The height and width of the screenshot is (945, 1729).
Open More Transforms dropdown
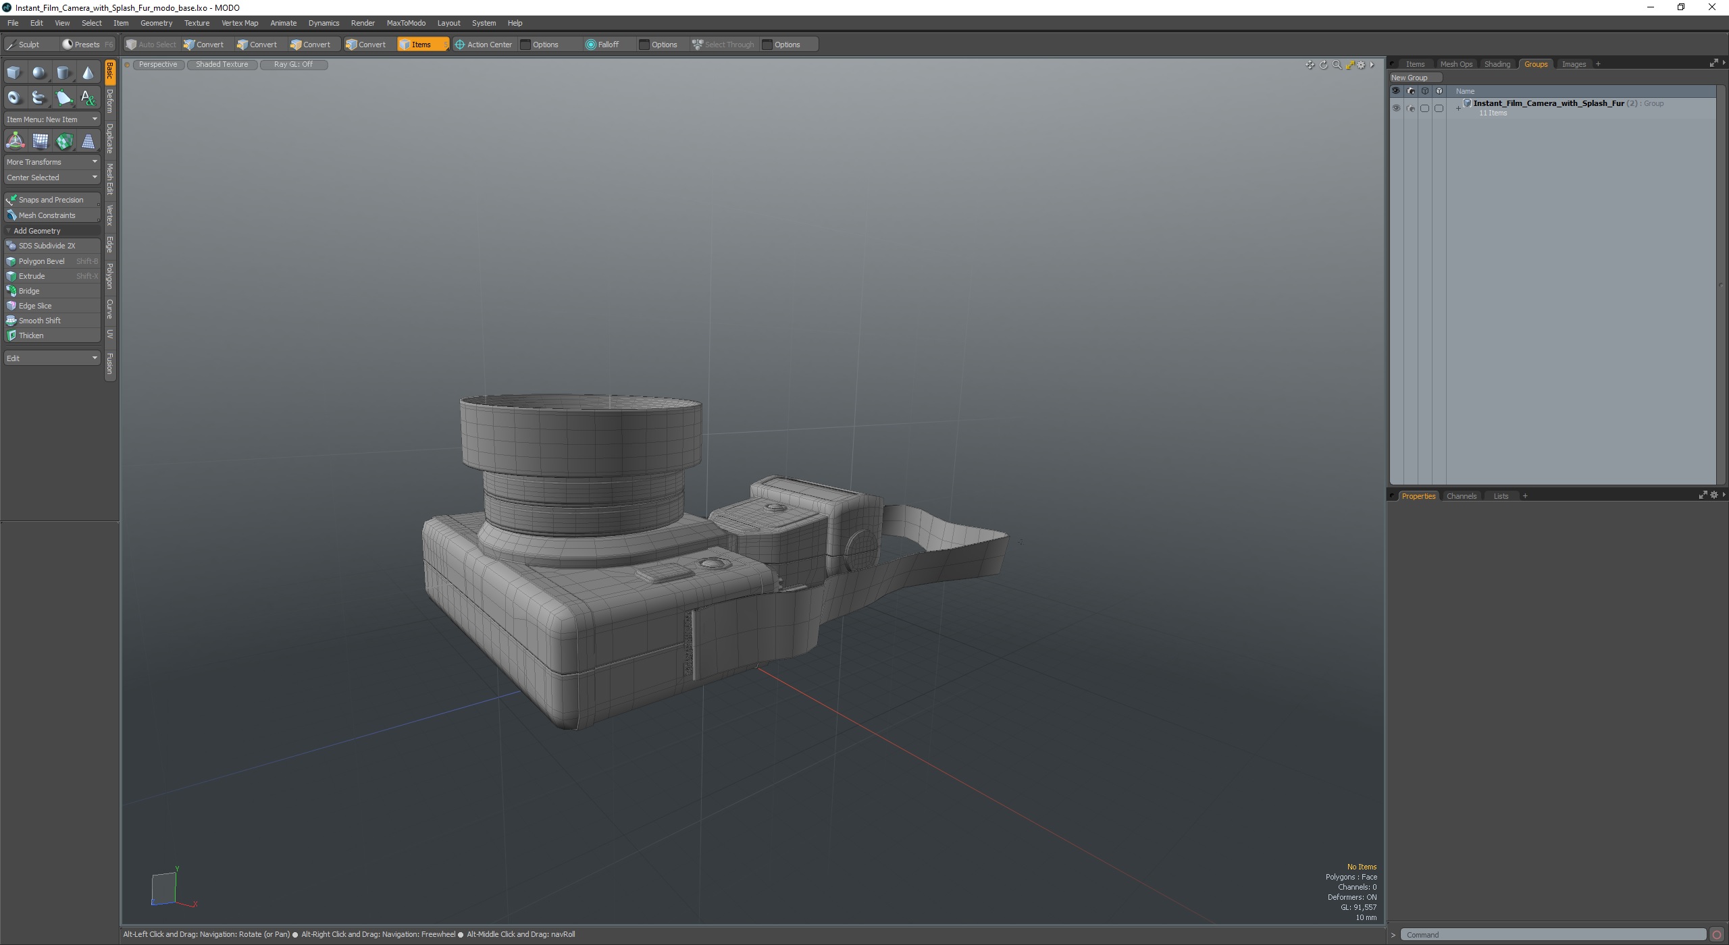click(52, 162)
